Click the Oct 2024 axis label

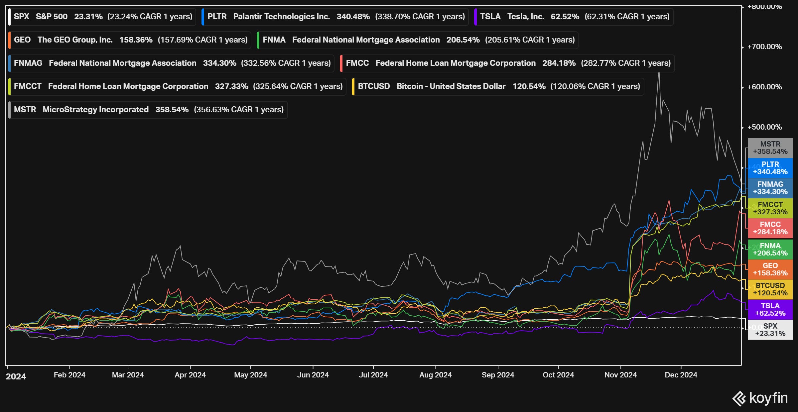point(558,375)
